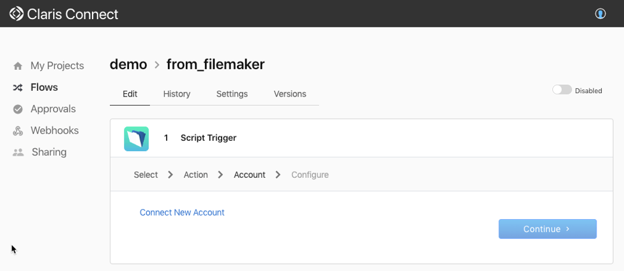Click the chevron between Action and Account
The width and height of the screenshot is (624, 271).
(x=220, y=175)
